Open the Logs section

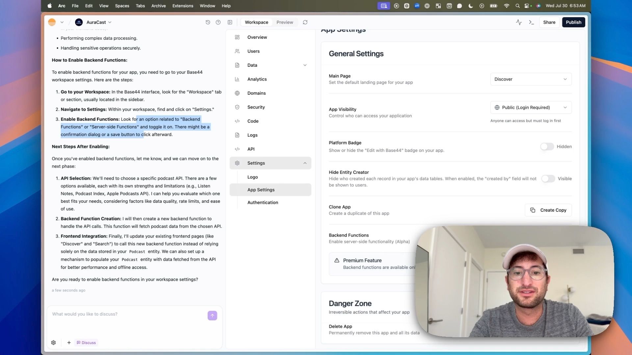point(270,135)
